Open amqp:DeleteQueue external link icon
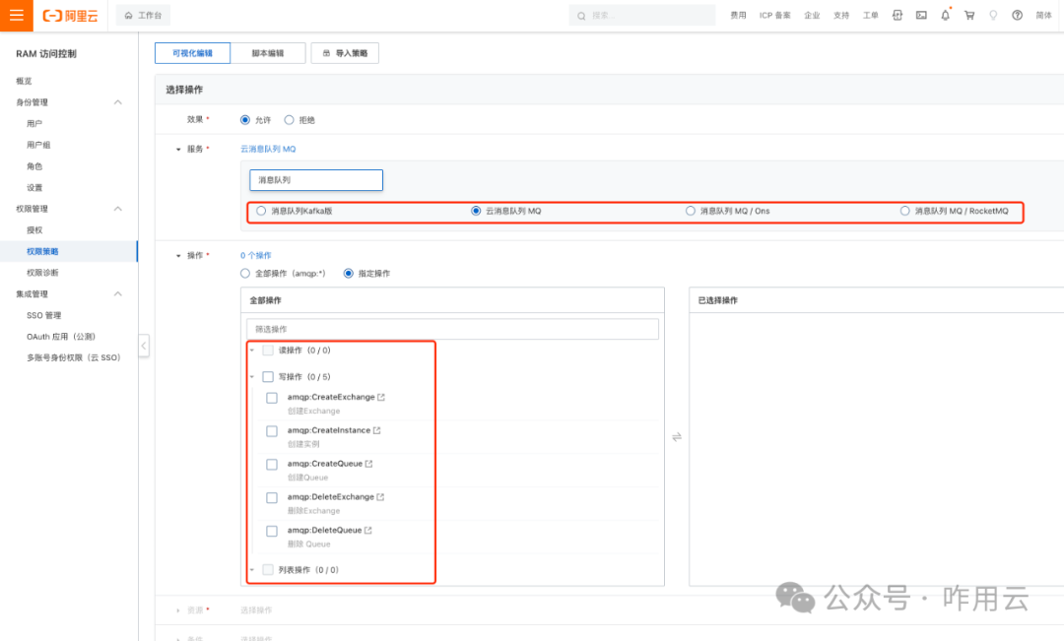Viewport: 1064px width, 641px height. coord(367,530)
